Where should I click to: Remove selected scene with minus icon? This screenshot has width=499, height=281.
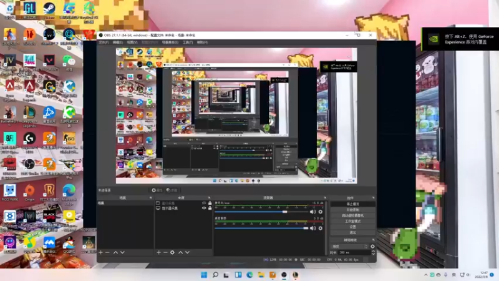tap(107, 252)
